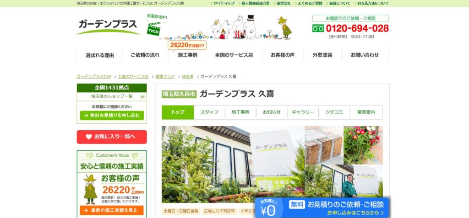The width and height of the screenshot is (469, 218).
Task: Follow the 埼玉県 breadcrumb link
Action: pos(187,77)
